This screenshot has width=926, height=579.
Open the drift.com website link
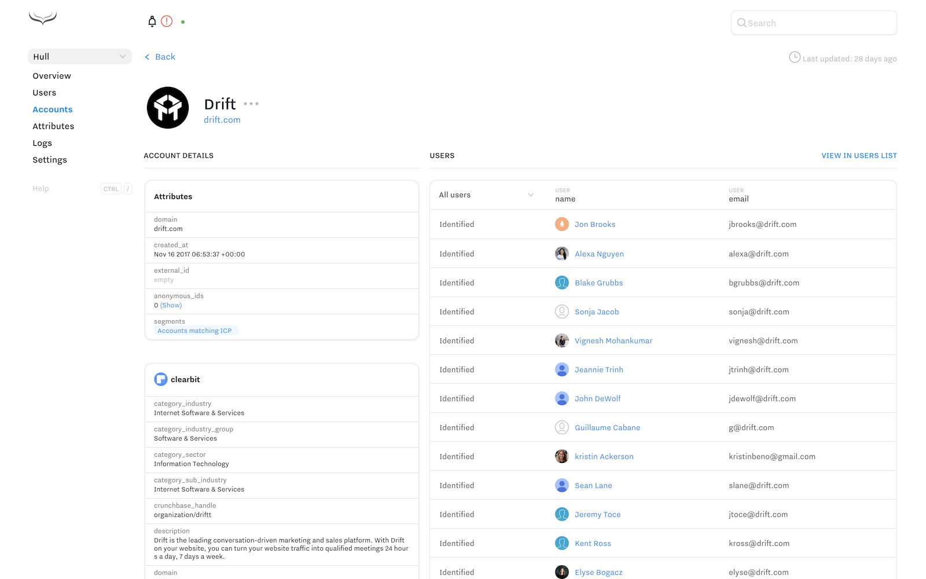click(x=222, y=119)
